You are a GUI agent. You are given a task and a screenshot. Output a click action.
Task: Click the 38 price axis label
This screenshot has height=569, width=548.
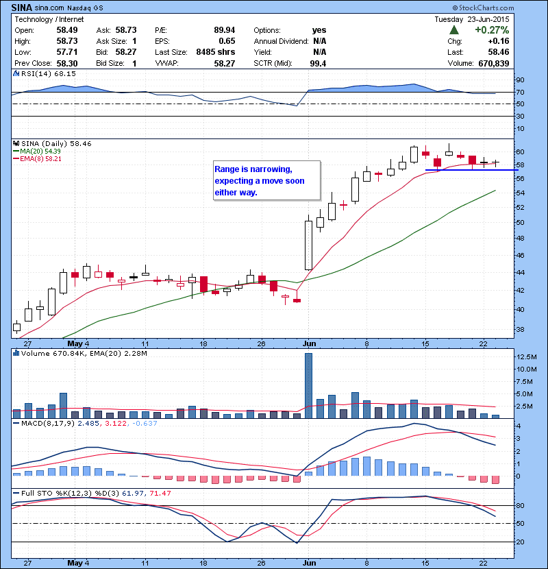[521, 330]
